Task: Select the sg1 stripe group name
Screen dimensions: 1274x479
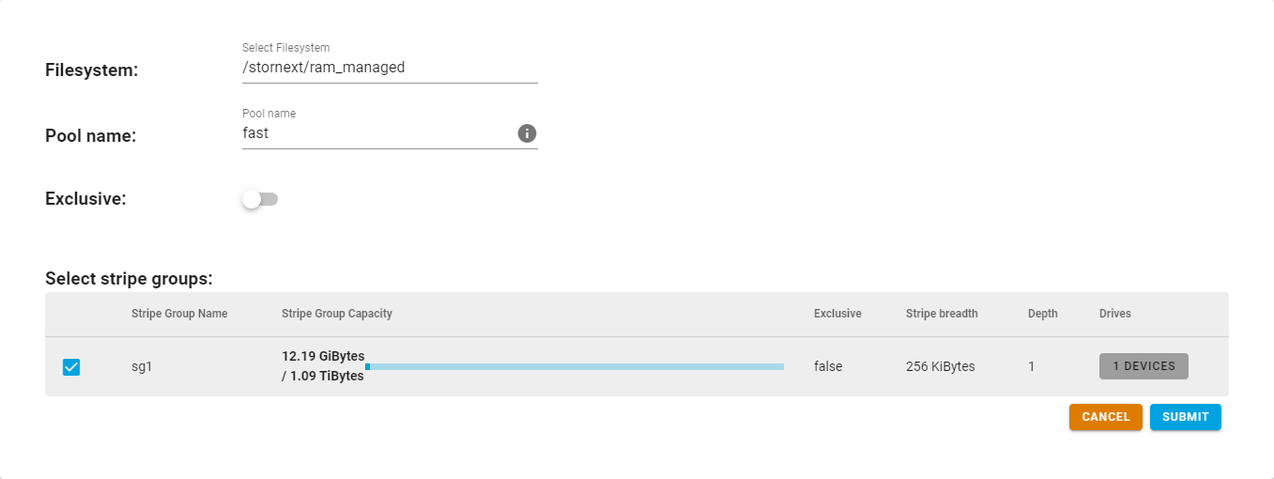Action: click(142, 366)
